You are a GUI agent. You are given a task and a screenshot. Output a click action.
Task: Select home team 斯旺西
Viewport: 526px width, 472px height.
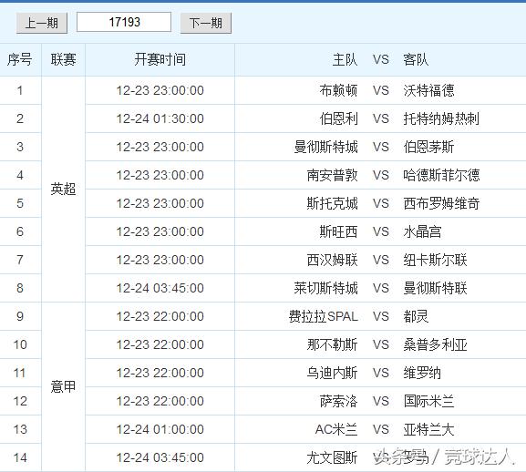tap(338, 231)
